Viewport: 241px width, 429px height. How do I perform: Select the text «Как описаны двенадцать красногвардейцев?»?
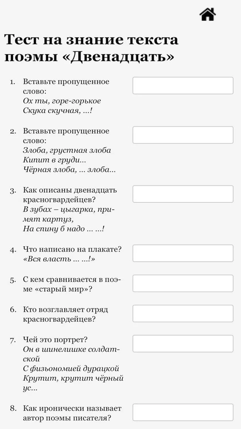click(x=70, y=195)
